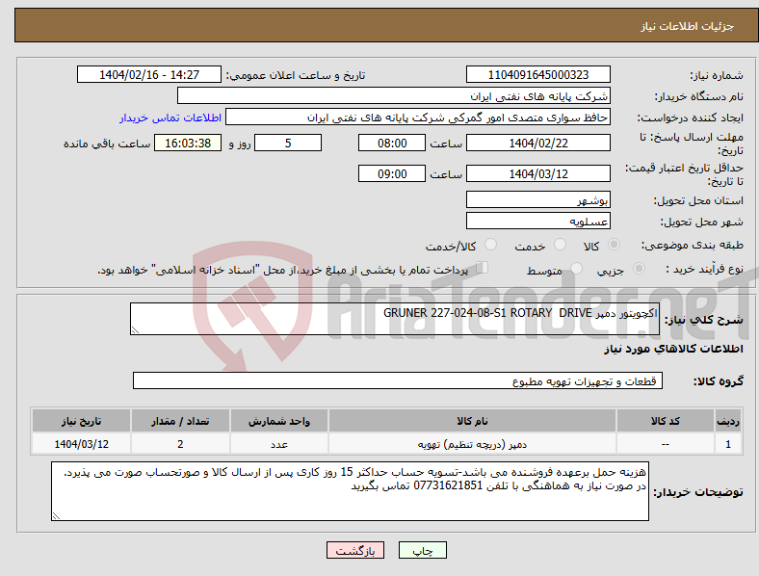The width and height of the screenshot is (759, 576).
Task: Click the resize handle of buyer notes textarea
Action: point(56,516)
